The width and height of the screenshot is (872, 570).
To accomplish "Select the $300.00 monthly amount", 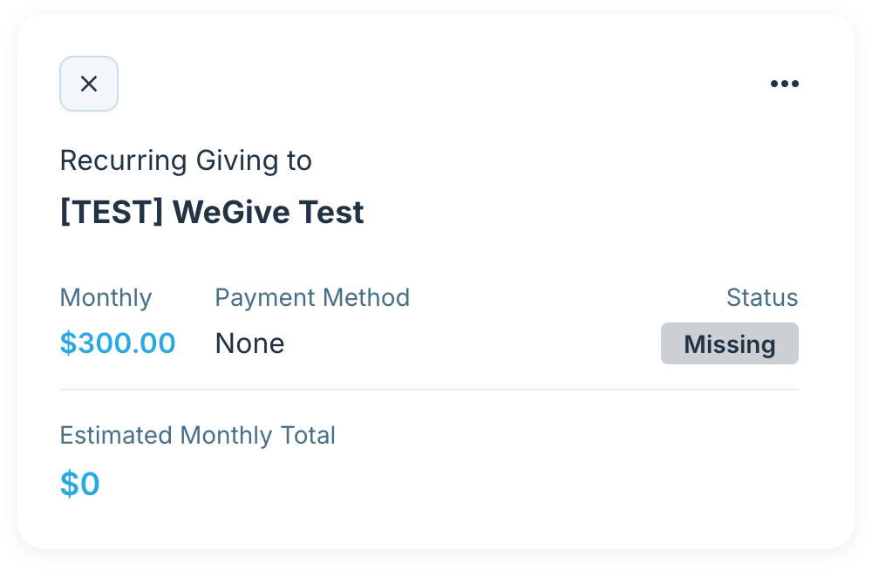I will click(118, 343).
